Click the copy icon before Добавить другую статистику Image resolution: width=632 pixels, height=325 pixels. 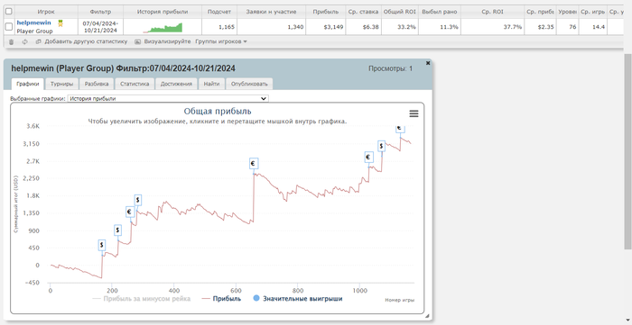38,41
